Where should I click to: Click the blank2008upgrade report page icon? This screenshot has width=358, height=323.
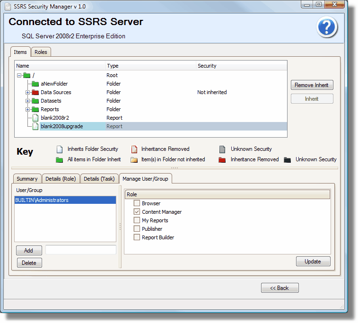tap(35, 126)
